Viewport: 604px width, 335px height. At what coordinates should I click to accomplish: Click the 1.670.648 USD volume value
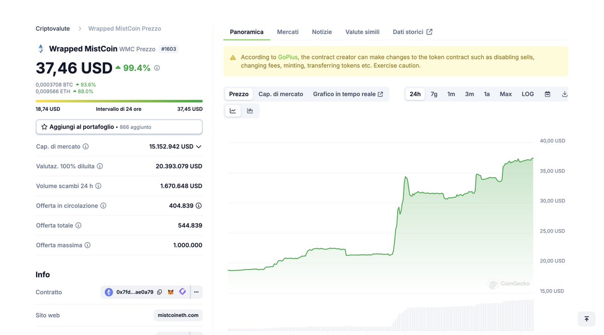click(181, 186)
